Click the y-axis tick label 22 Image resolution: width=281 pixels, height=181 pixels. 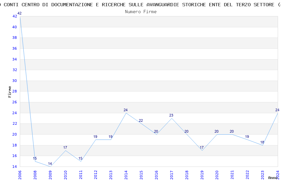coord(15,124)
